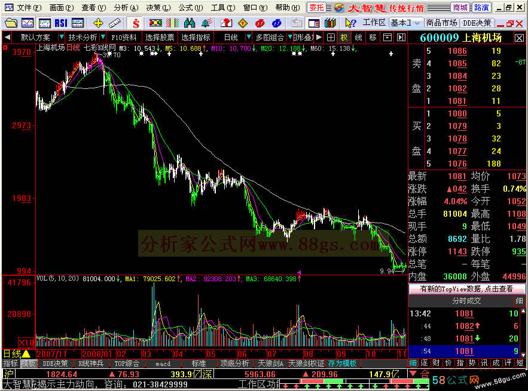Toggle the 模板 template tab
The height and width of the screenshot is (391, 528).
[x=28, y=364]
